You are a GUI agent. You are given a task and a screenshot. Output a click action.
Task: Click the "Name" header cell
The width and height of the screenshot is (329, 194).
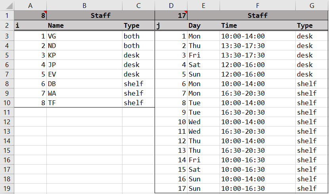point(84,26)
